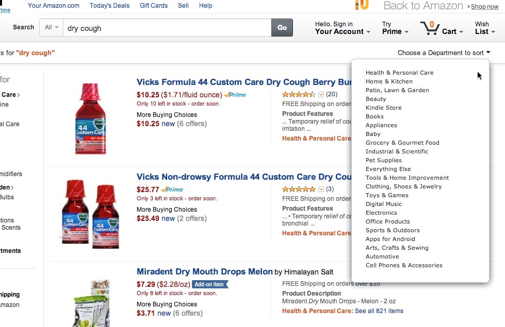
Task: Click the Prime badge on first Vicks result
Action: pyautogui.click(x=235, y=95)
